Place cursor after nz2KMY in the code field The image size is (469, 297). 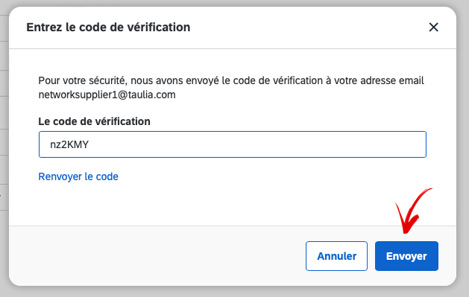point(90,144)
